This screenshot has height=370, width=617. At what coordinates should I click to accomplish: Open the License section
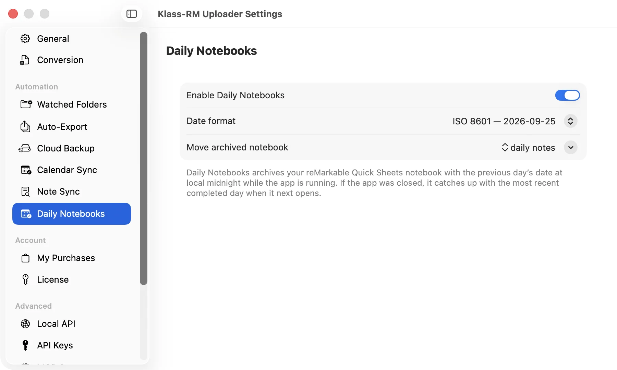click(72, 280)
